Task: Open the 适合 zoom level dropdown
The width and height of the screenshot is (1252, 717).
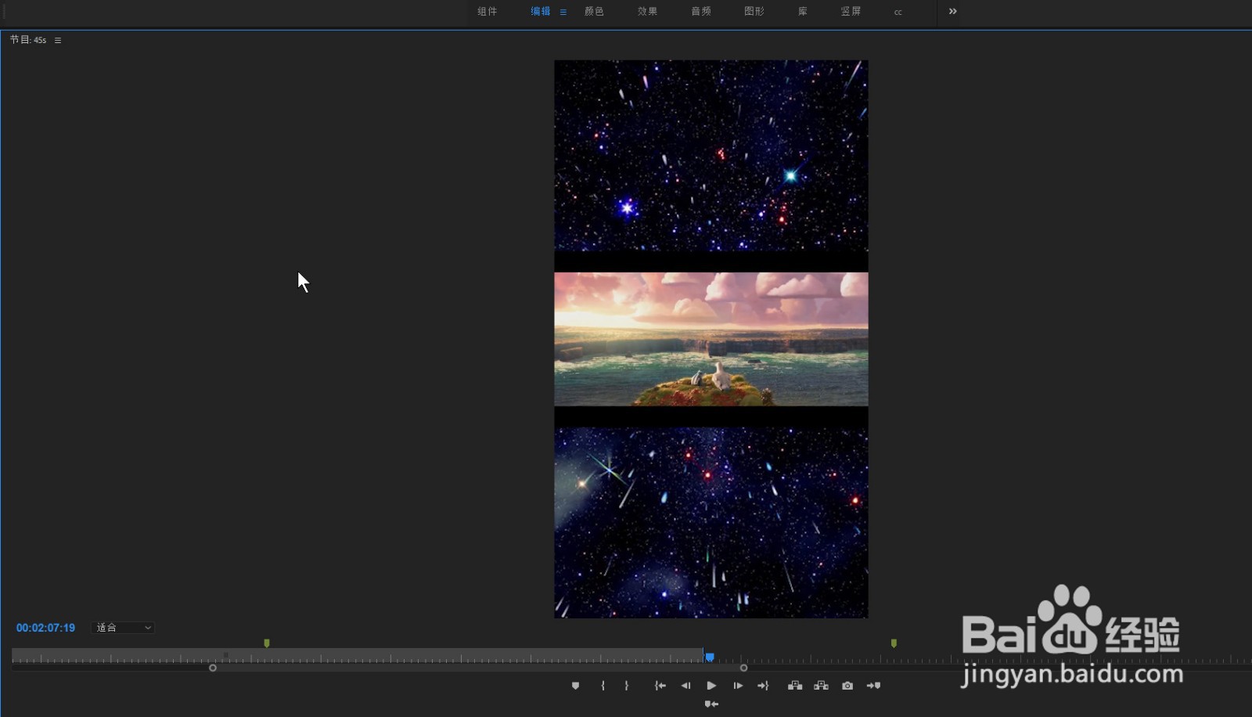Action: click(123, 628)
